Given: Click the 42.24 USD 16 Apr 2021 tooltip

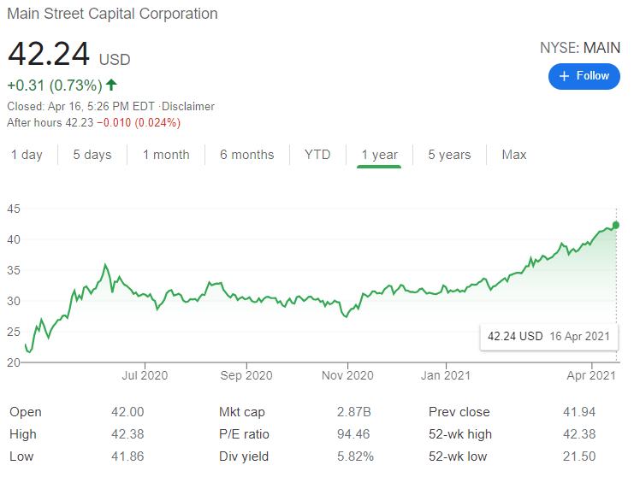Looking at the screenshot, I should point(548,337).
